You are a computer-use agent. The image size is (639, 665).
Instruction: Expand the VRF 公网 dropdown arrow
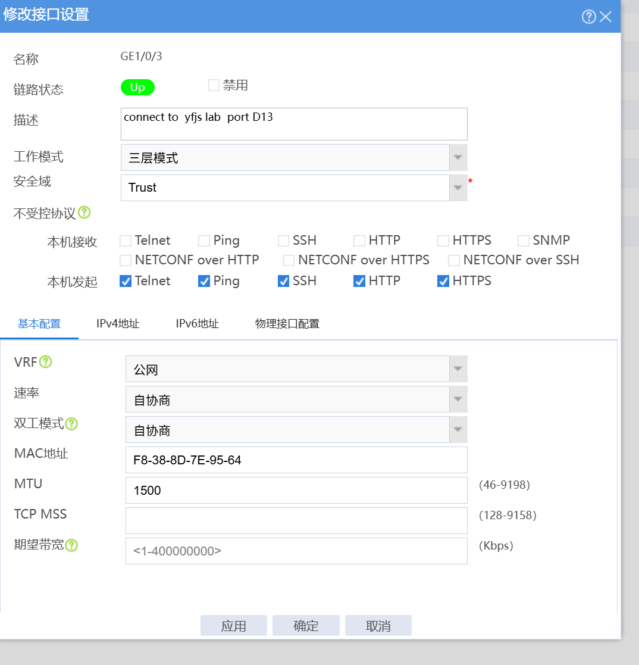458,369
